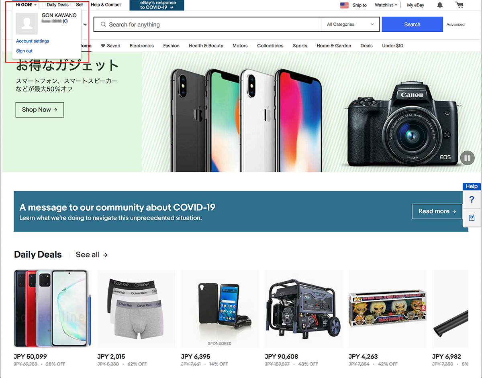Open Account settings link

[x=33, y=41]
